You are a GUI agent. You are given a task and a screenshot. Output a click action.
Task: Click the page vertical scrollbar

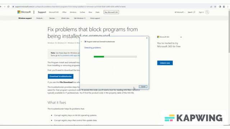pos(229,67)
